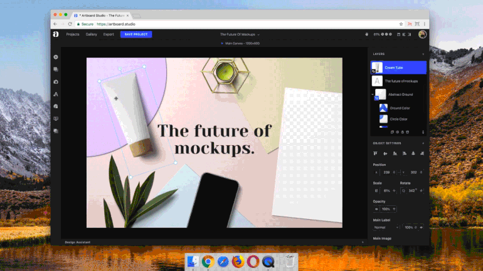Select The future of mockups text layer
Image resolution: width=483 pixels, height=271 pixels.
pyautogui.click(x=398, y=81)
